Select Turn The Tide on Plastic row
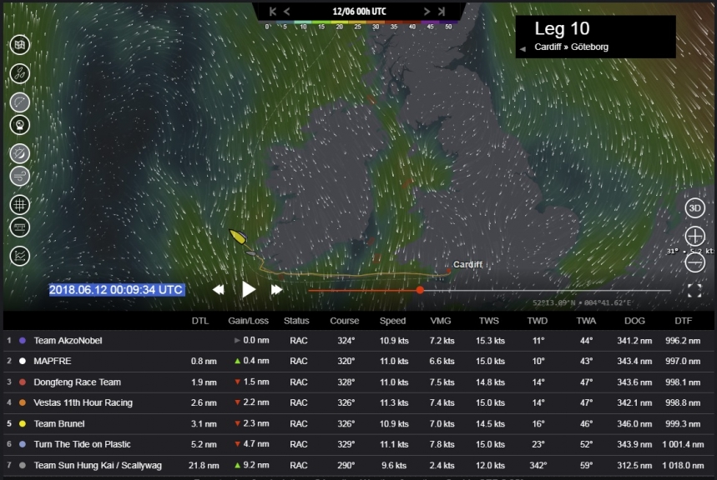 [359, 444]
